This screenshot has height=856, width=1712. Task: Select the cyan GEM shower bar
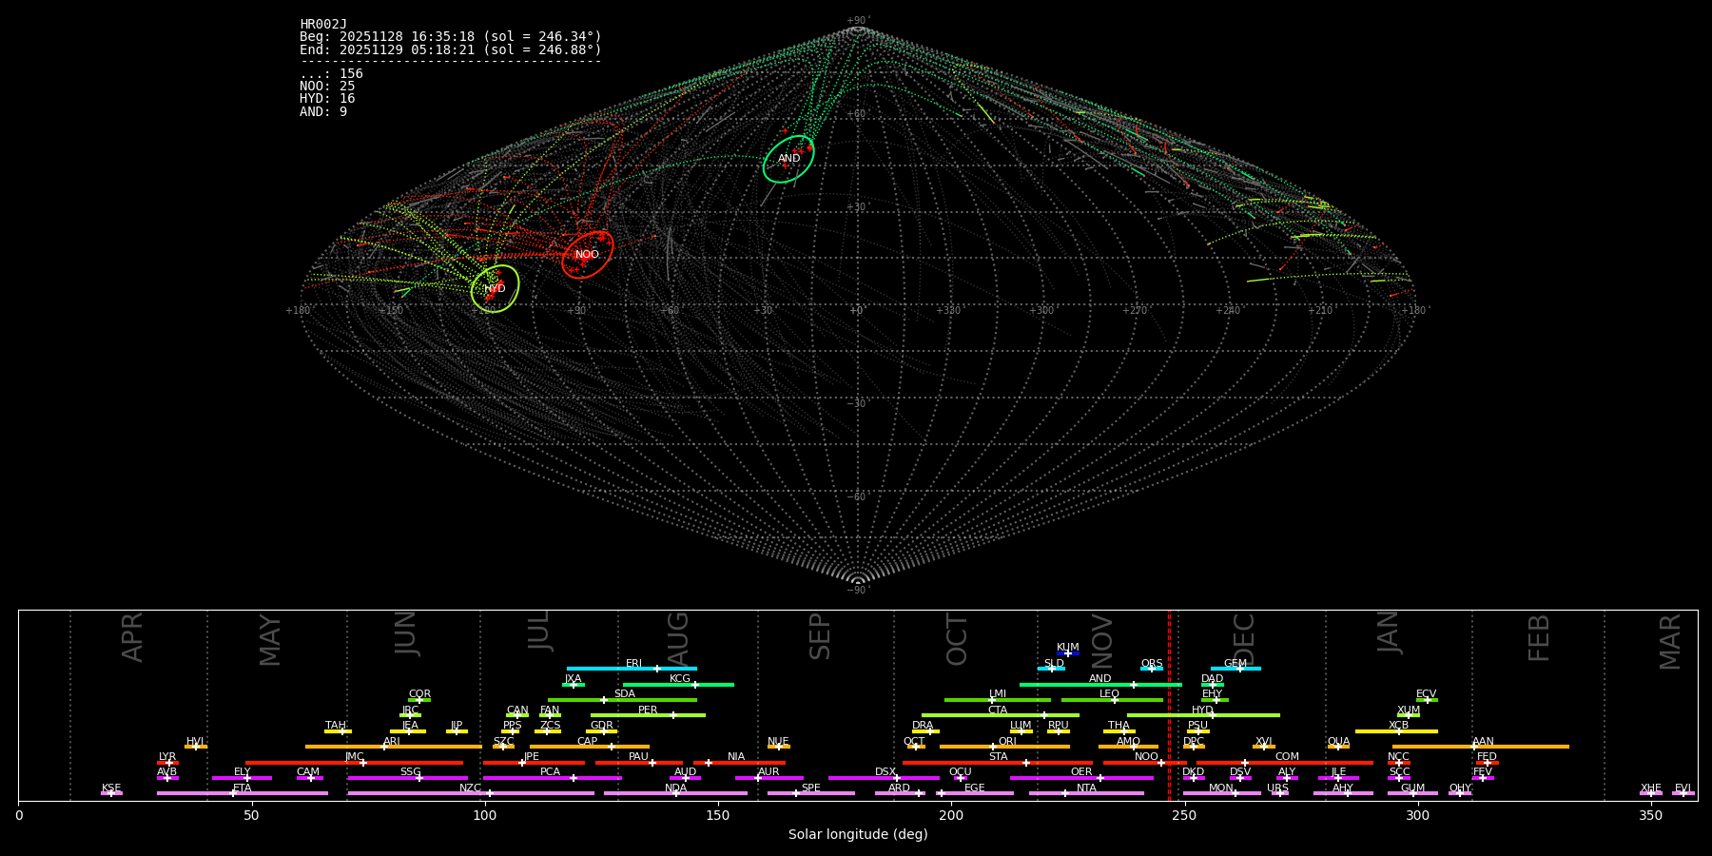click(1235, 669)
